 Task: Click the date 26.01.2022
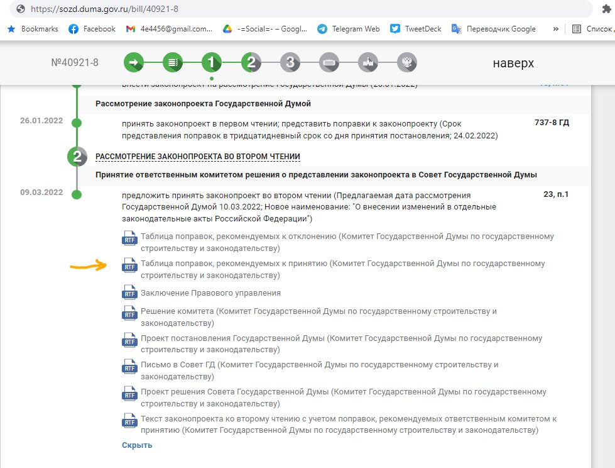[x=41, y=121]
